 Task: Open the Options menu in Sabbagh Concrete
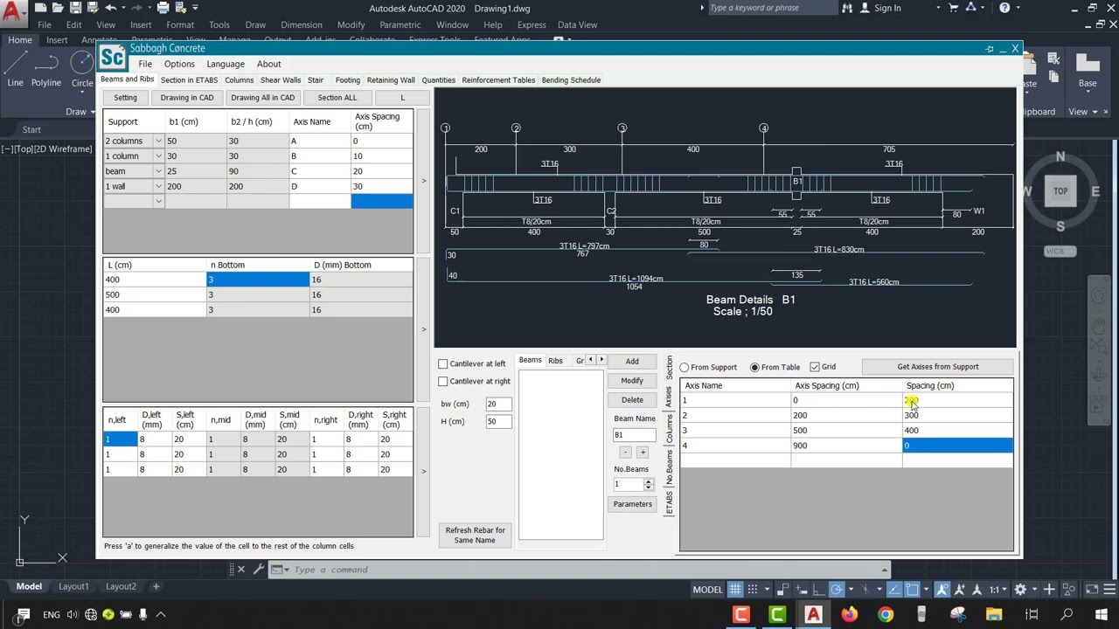click(179, 64)
